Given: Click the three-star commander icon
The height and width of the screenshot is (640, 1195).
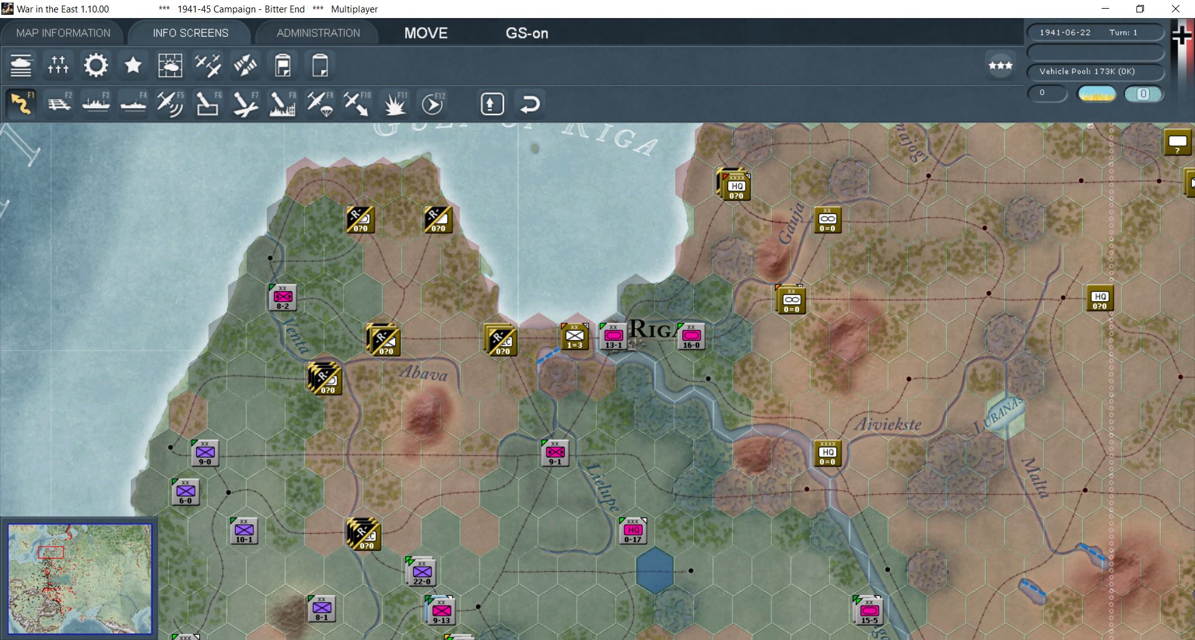Looking at the screenshot, I should (x=1000, y=65).
